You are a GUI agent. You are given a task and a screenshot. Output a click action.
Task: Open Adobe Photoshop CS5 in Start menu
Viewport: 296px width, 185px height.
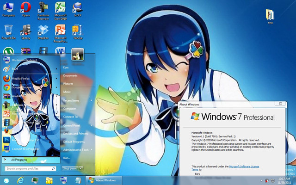[30, 140]
